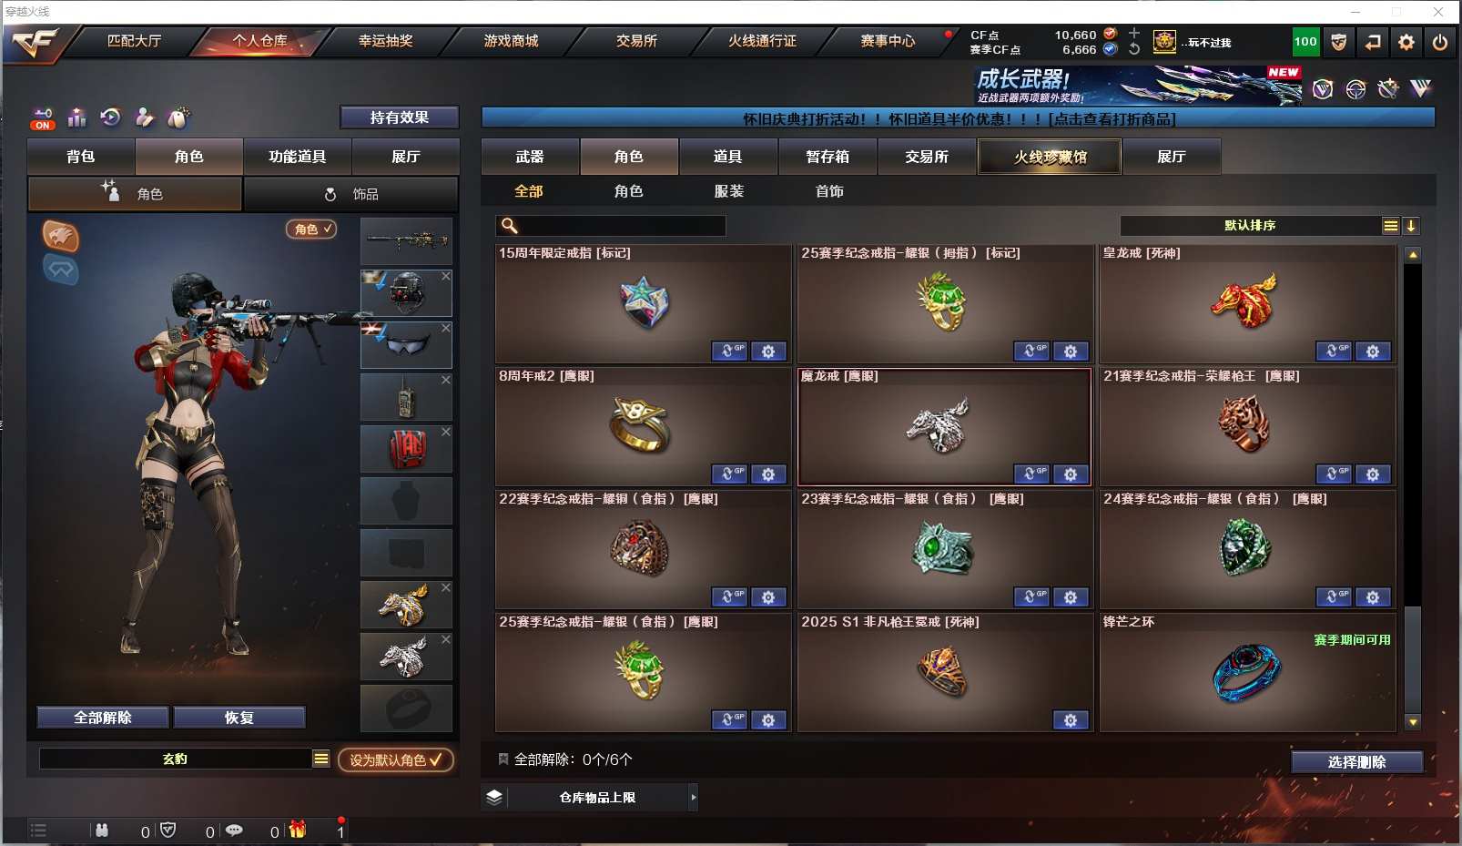Viewport: 1462px width, 846px height.
Task: Click gear icon on 魔龙戒 item
Action: click(x=1071, y=474)
